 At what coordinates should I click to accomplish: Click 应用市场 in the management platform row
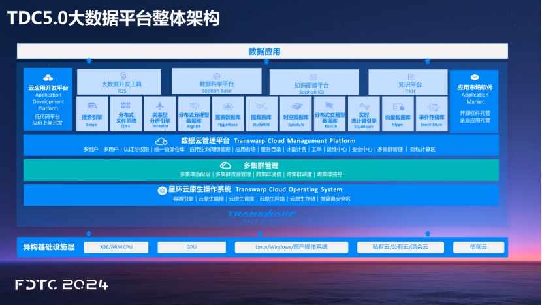[246, 150]
